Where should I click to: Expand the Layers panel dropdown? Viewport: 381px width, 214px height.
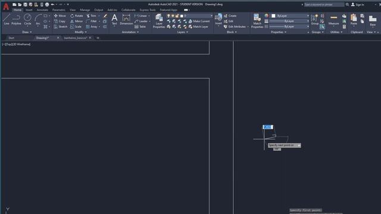tap(183, 32)
